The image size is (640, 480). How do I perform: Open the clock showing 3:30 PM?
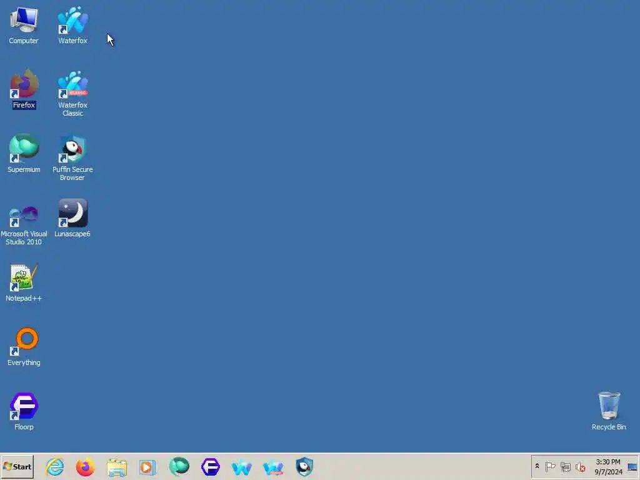tap(608, 466)
